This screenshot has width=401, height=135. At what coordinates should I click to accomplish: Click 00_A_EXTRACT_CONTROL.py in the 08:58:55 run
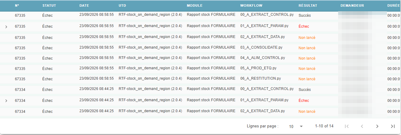(x=267, y=14)
